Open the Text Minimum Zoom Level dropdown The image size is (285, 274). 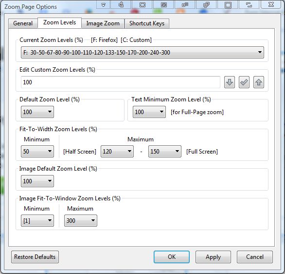(149, 112)
